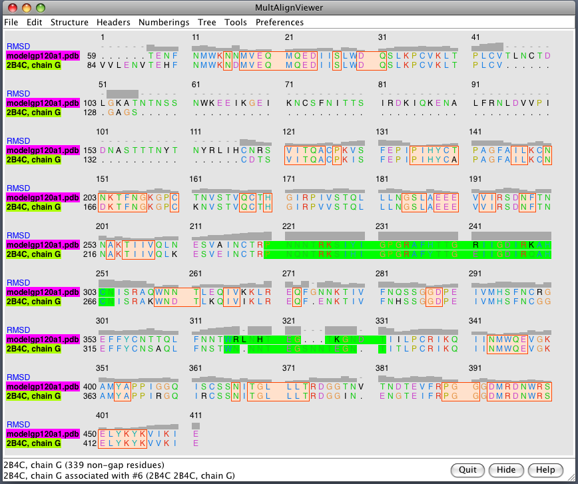Screen dimensions: 578x484
Task: Open Help using the Help button
Action: 545,469
